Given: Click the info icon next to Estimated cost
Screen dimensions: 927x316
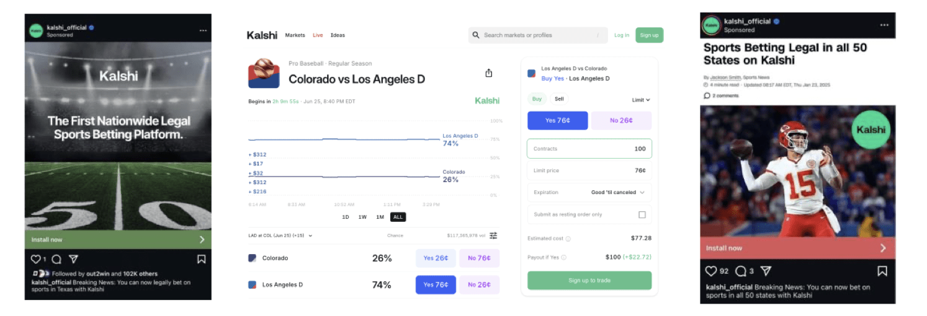Looking at the screenshot, I should pos(568,239).
